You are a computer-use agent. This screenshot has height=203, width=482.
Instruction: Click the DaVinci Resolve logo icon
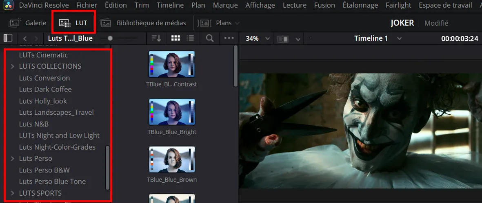9,5
